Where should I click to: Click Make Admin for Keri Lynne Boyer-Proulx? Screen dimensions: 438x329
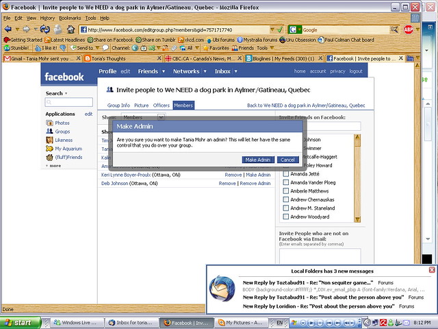[258, 175]
